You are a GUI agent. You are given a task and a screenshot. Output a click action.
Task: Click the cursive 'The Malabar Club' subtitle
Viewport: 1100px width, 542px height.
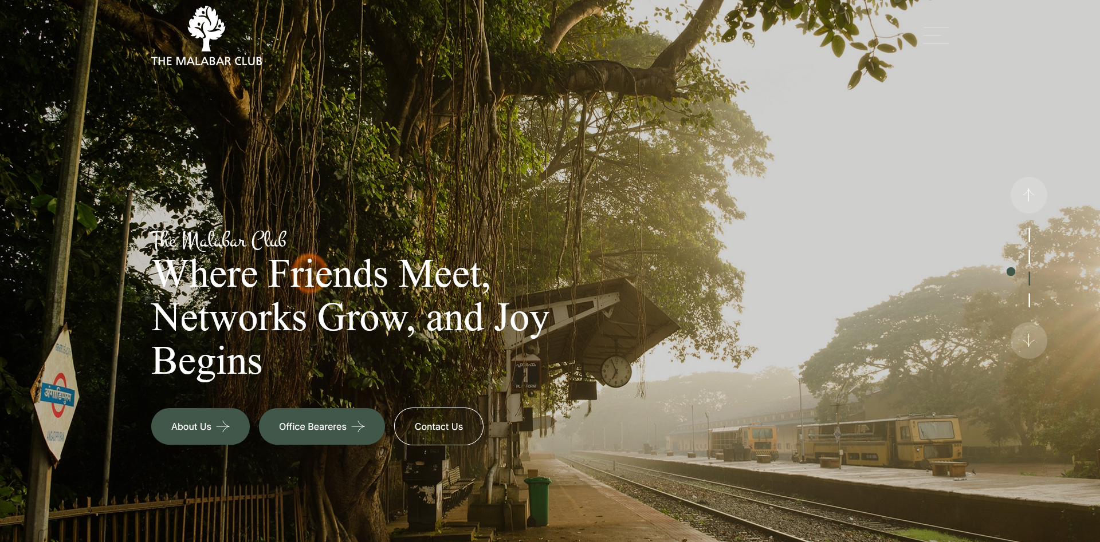(x=219, y=240)
